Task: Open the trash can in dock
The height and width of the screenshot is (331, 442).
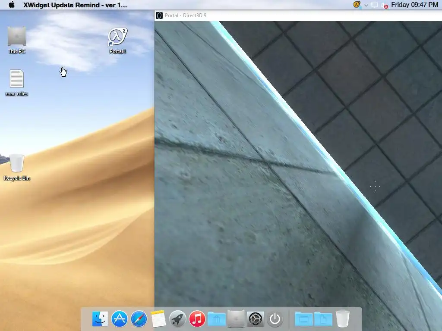Action: click(x=342, y=319)
